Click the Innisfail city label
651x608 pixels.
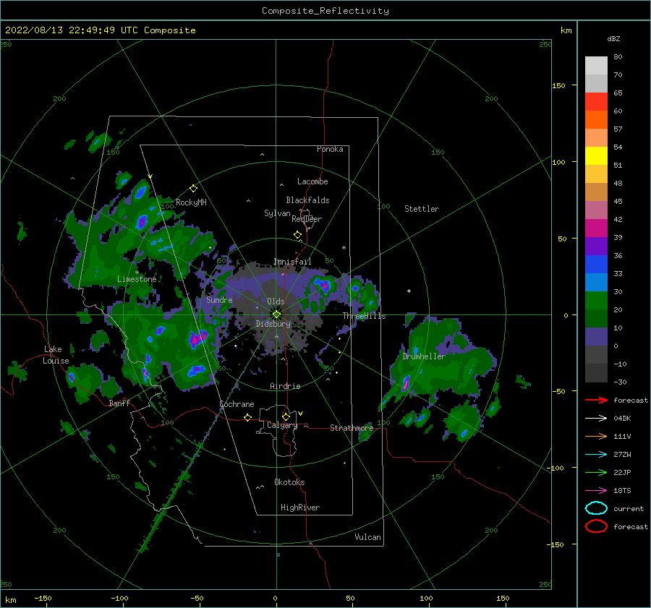[x=292, y=262]
